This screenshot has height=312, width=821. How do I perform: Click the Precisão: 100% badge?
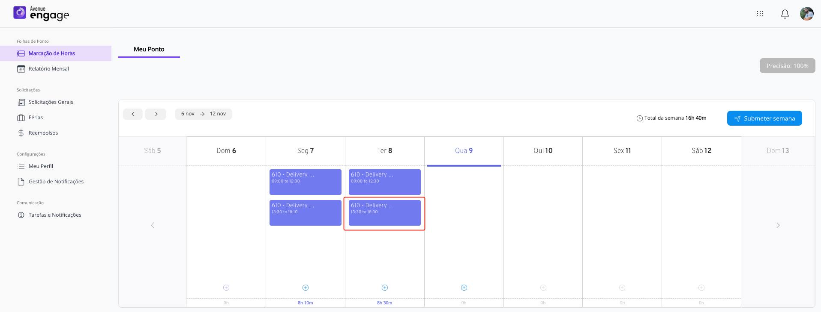(x=788, y=66)
